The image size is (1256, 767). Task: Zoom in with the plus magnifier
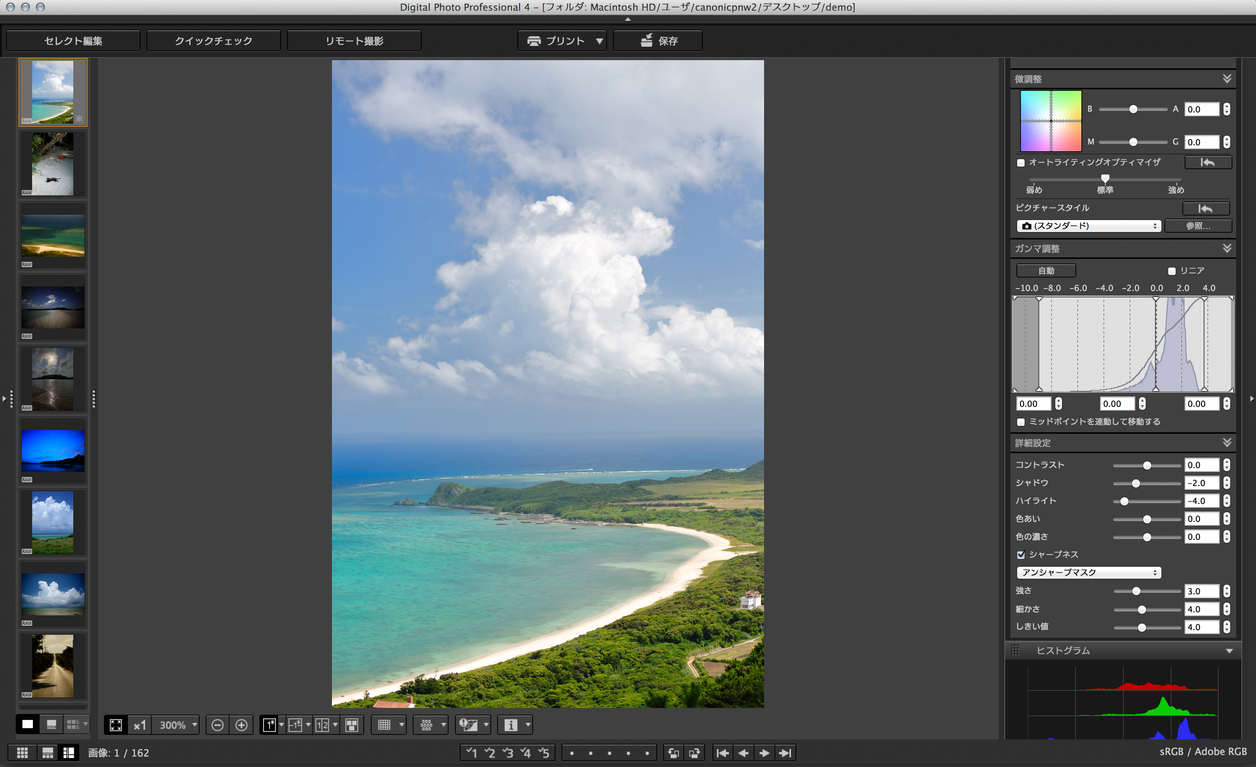[241, 725]
